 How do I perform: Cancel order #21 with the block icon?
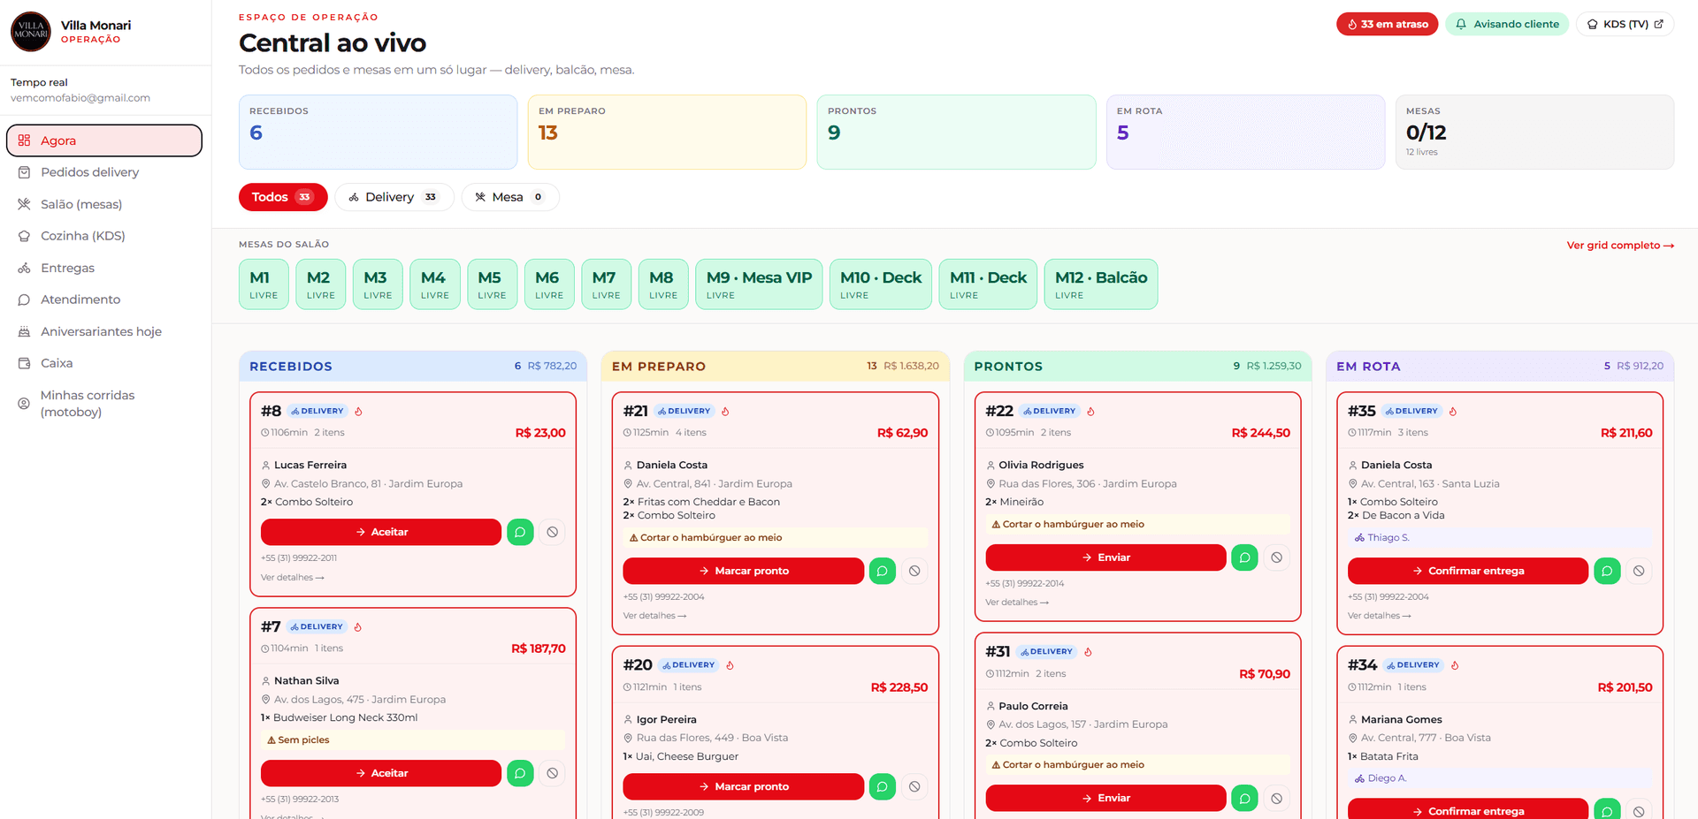pyautogui.click(x=914, y=571)
